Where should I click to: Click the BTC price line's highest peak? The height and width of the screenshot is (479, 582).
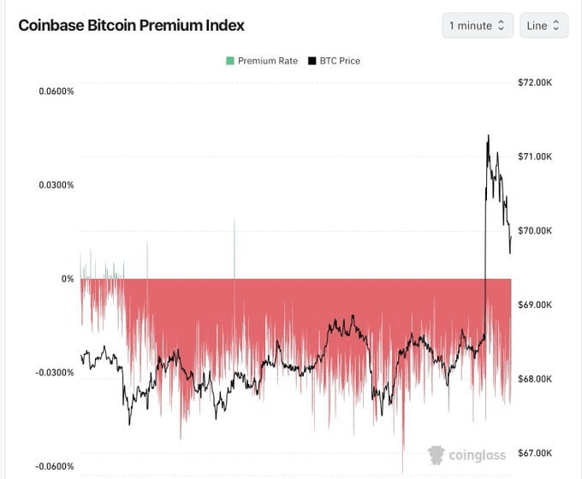pyautogui.click(x=488, y=135)
